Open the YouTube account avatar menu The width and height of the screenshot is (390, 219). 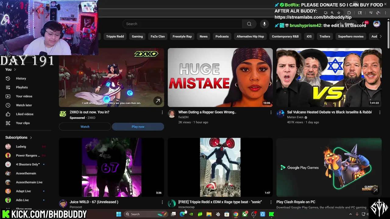click(x=377, y=24)
